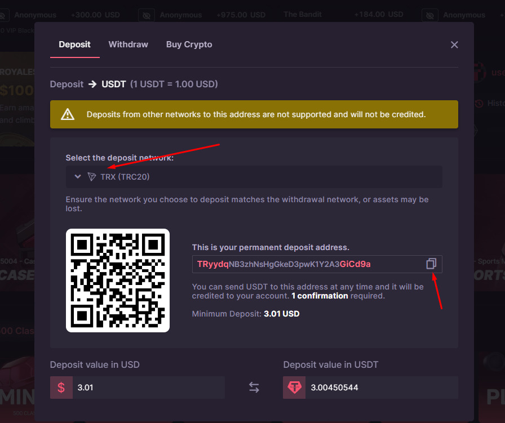The width and height of the screenshot is (505, 423).
Task: Close the deposit dialog
Action: pos(454,45)
